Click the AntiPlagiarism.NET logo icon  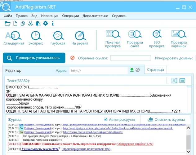6,7
